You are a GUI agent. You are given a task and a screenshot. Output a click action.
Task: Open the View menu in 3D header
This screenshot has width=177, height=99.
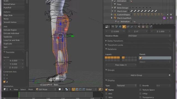pyautogui.click(x=16, y=89)
